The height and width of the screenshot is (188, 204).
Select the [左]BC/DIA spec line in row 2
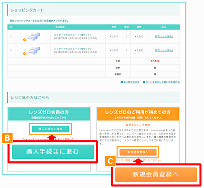(75, 52)
